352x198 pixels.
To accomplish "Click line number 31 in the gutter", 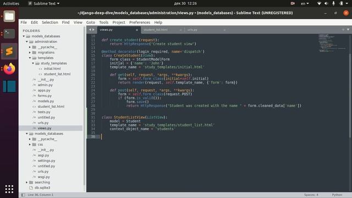I will [93, 117].
